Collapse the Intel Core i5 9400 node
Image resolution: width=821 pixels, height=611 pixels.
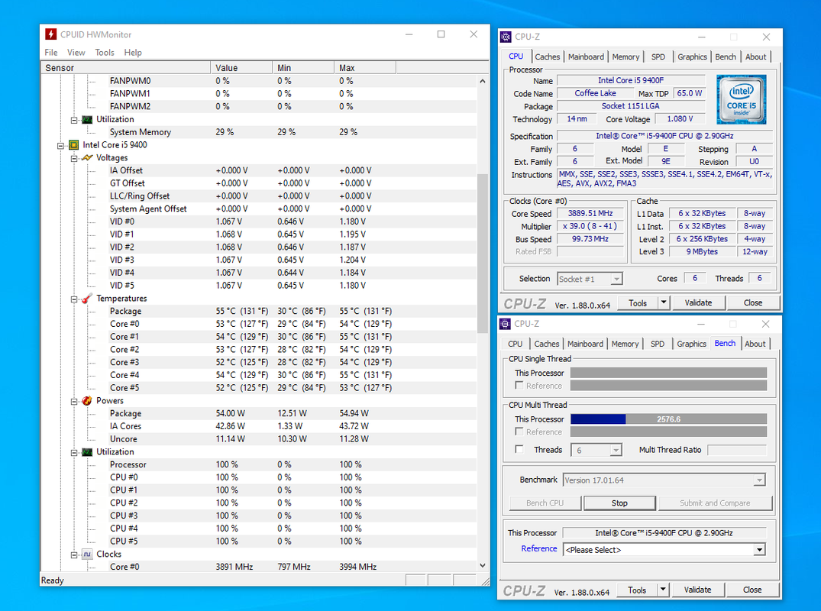(61, 146)
